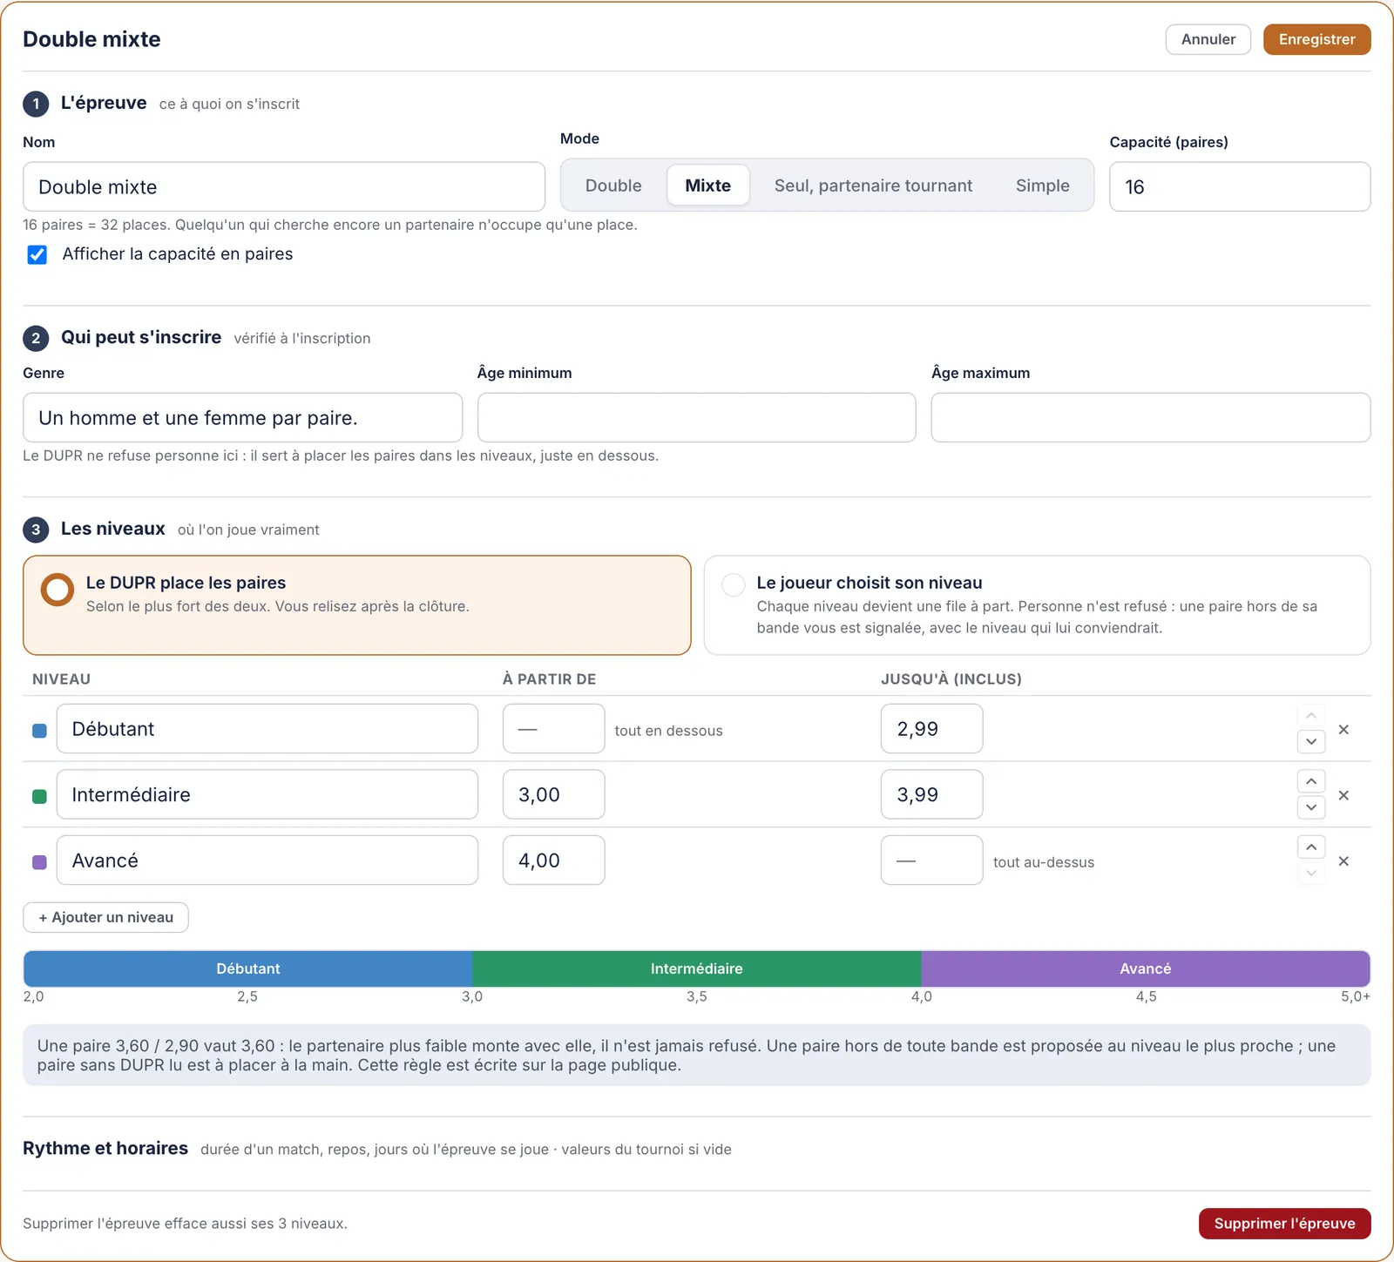Edit Intermédiaire upper bound 3,99

click(x=931, y=794)
